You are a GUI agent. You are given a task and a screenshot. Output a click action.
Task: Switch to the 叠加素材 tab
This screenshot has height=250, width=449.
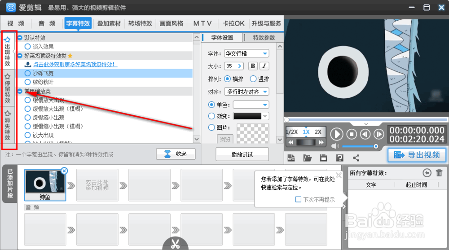[109, 23]
